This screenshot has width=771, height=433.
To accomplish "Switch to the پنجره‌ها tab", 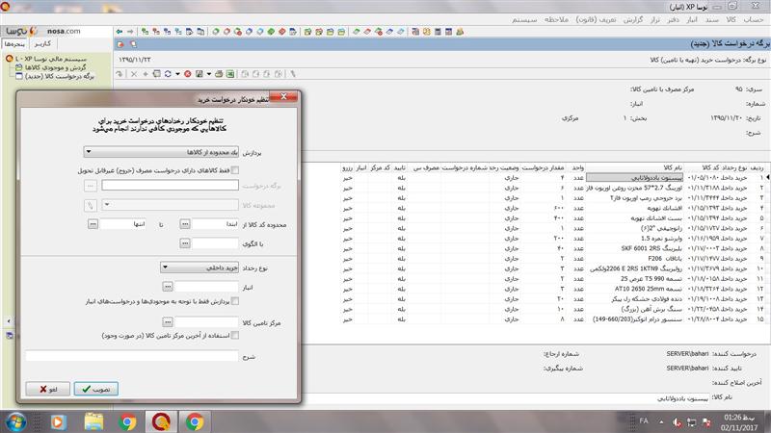I will pos(14,44).
